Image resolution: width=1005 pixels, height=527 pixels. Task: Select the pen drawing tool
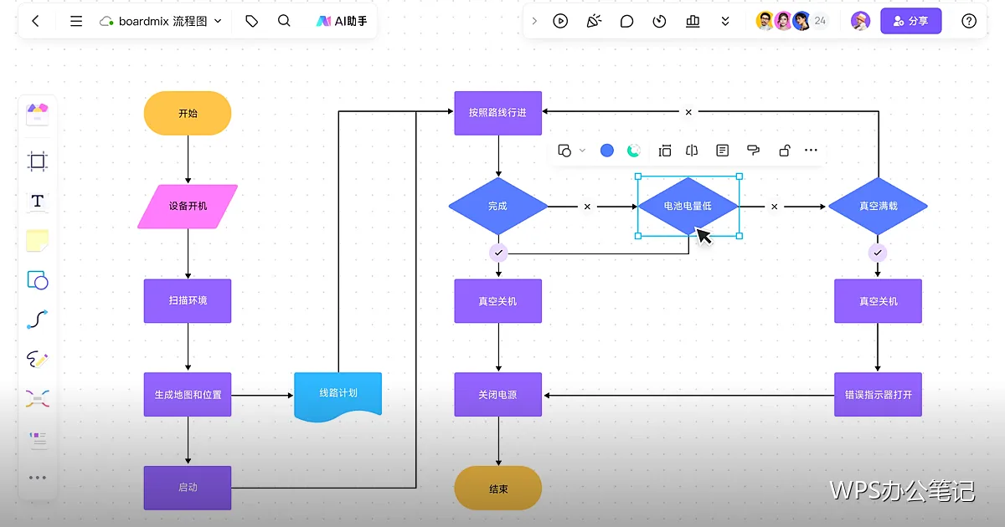click(38, 360)
